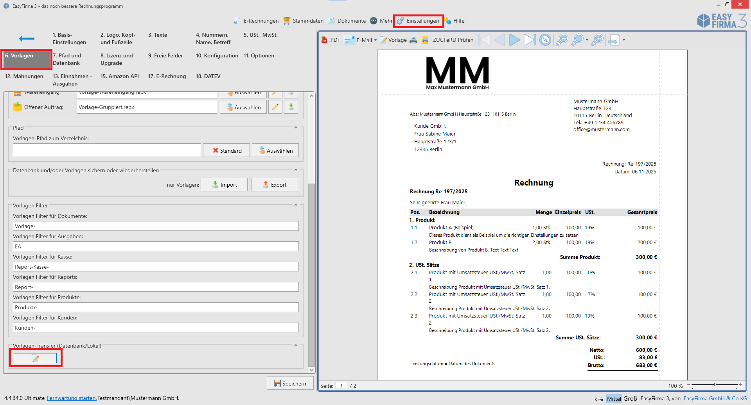The image size is (751, 405).
Task: Export the invoice as PDF
Action: point(331,40)
